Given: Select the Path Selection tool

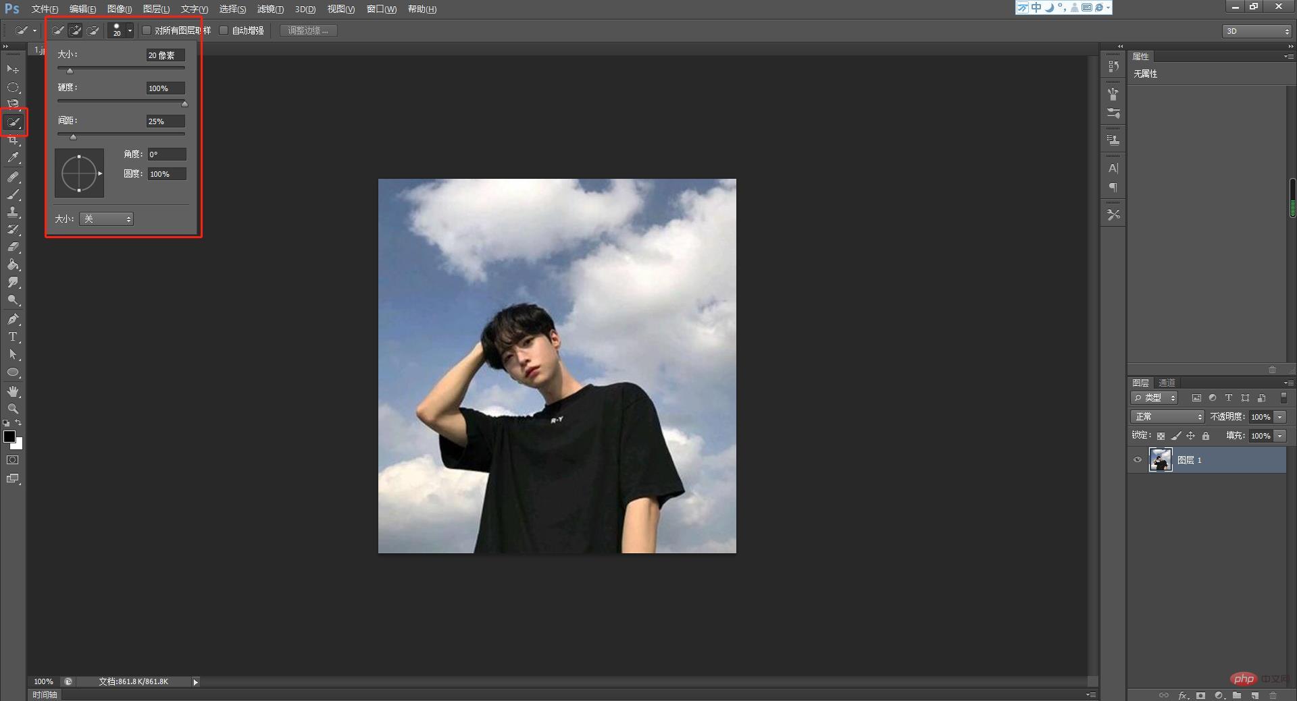Looking at the screenshot, I should click(13, 354).
